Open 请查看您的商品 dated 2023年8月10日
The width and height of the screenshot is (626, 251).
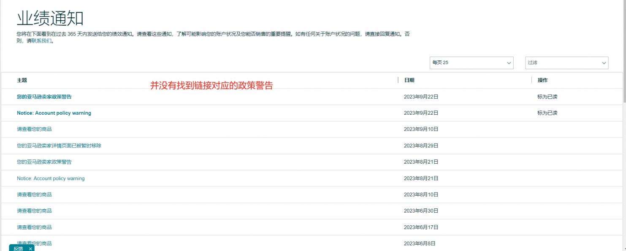tap(34, 194)
